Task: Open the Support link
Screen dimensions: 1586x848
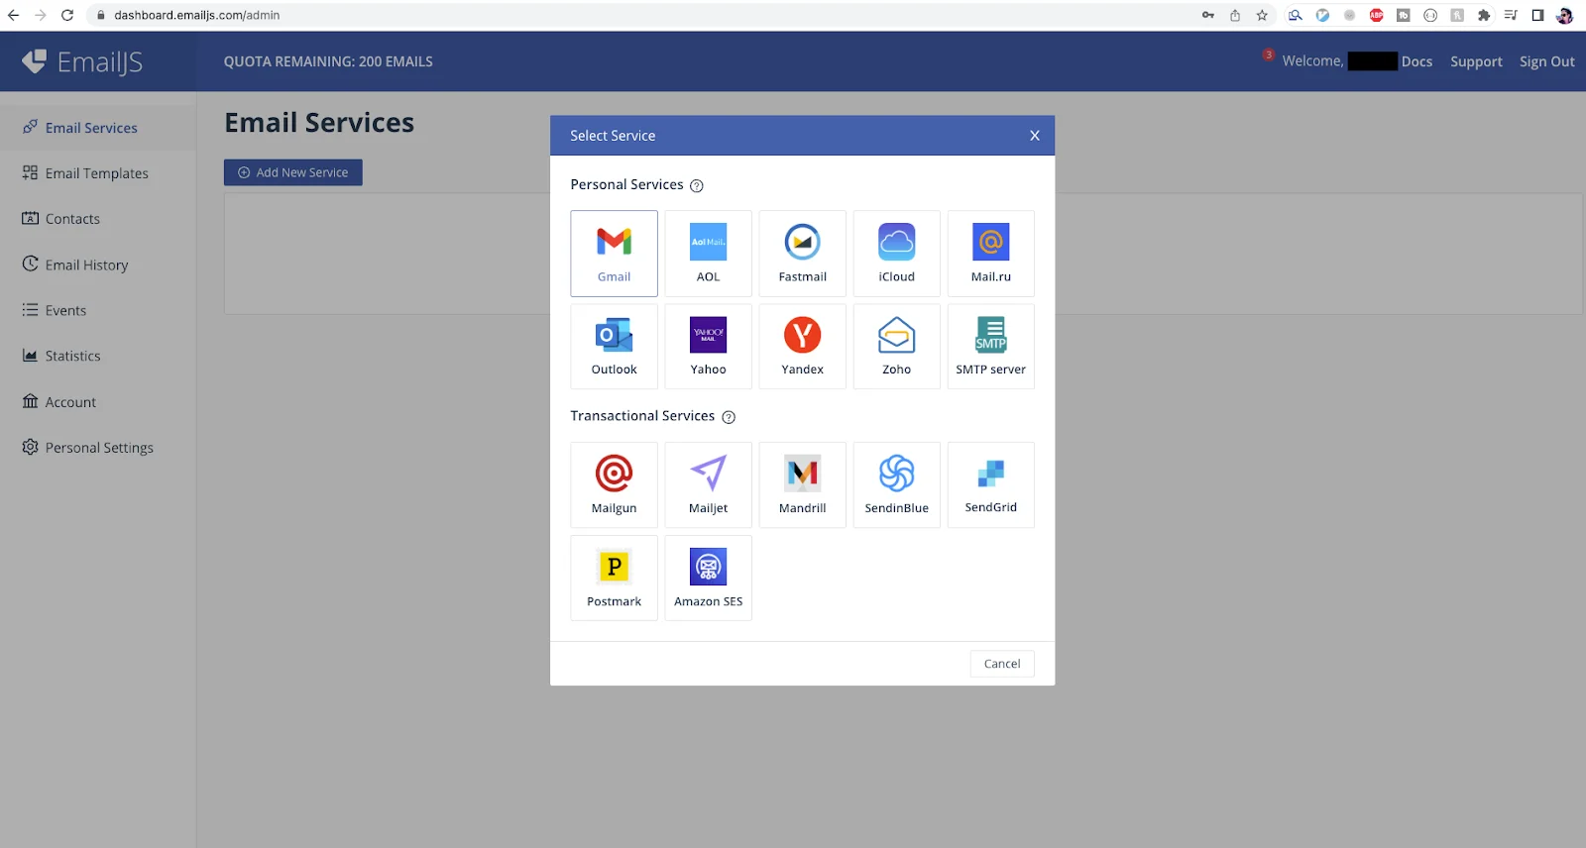Action: point(1476,61)
